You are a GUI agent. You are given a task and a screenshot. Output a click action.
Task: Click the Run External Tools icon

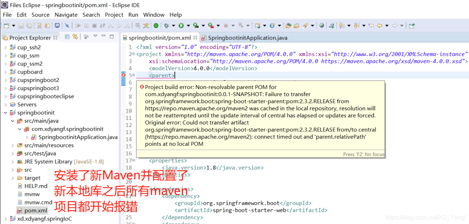coord(211,25)
